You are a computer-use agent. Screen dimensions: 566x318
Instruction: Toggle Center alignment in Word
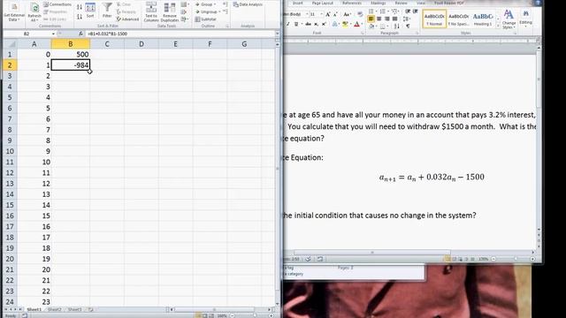[379, 19]
